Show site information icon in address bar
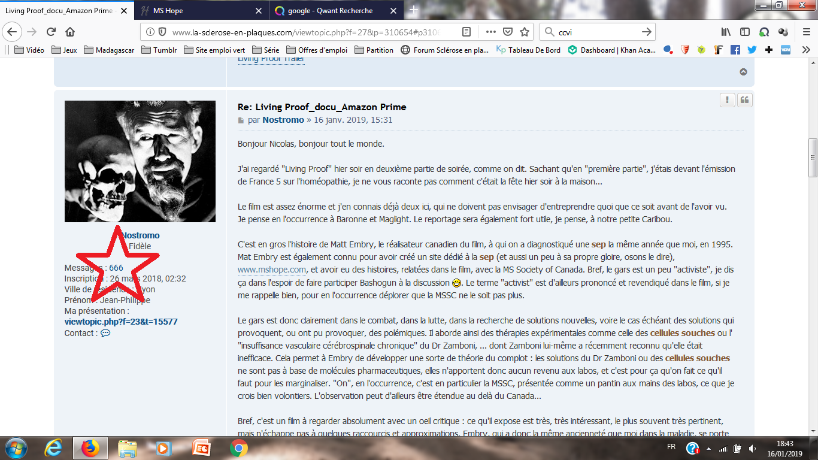The image size is (818, 460). (x=151, y=32)
